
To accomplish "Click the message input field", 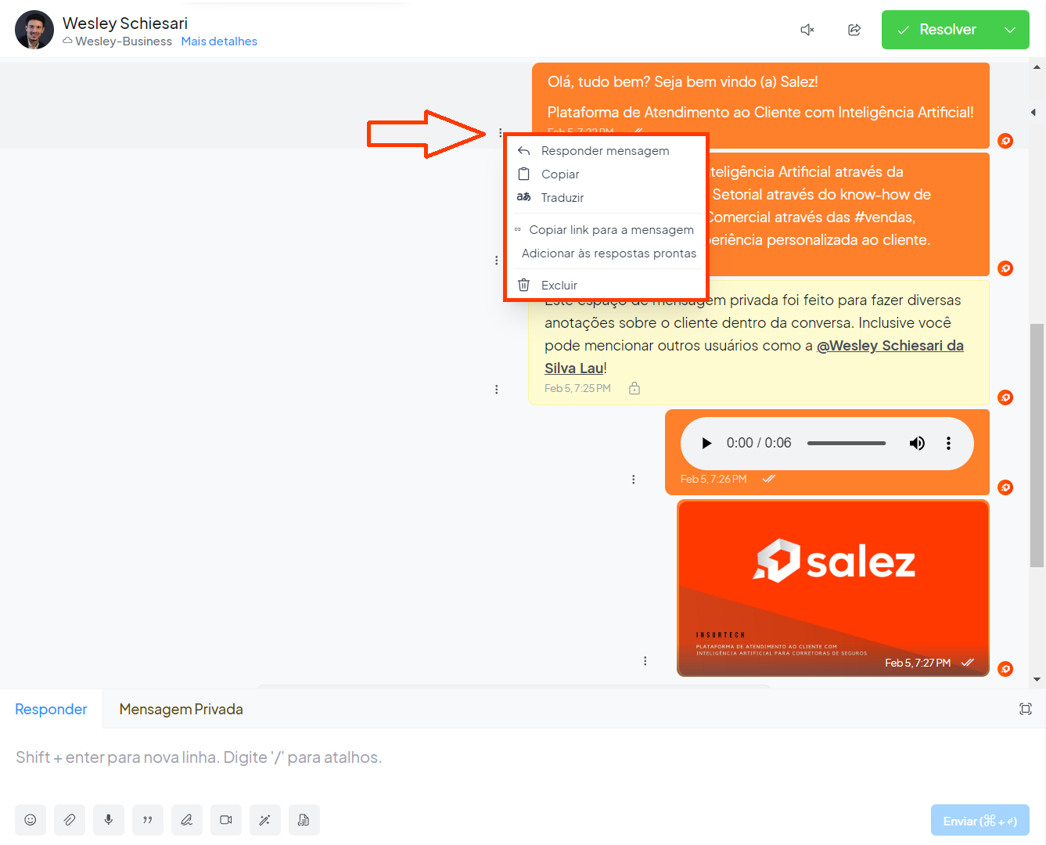I will [x=523, y=757].
